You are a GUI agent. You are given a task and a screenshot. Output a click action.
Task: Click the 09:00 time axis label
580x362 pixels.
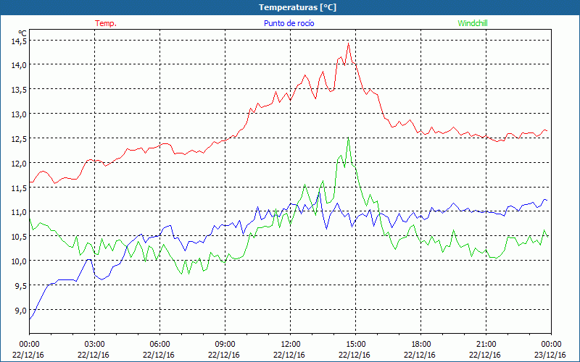[225, 345]
